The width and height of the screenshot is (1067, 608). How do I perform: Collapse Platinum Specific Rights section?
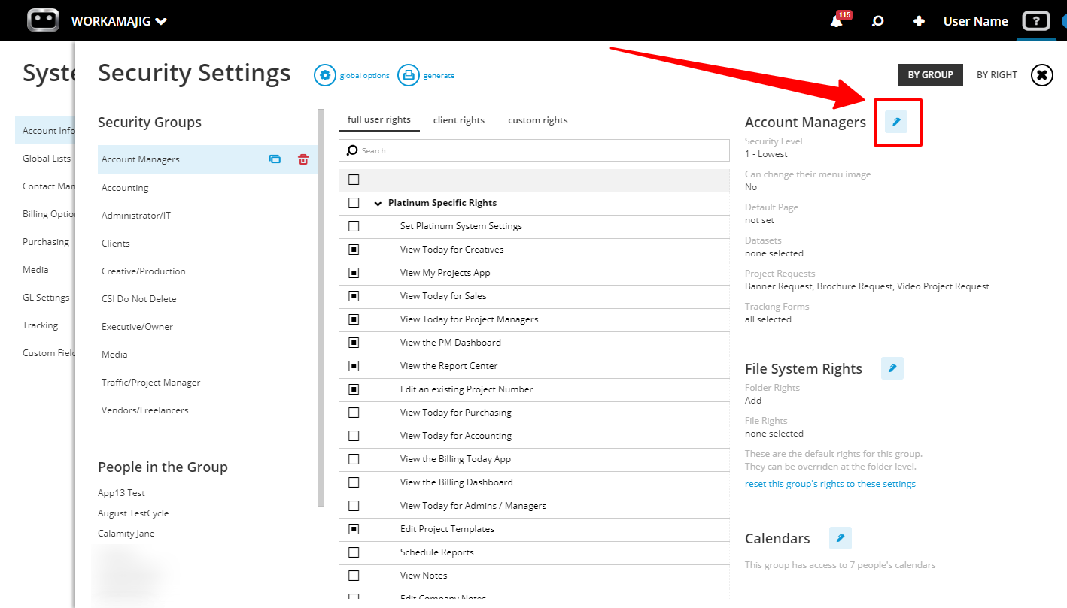coord(378,204)
